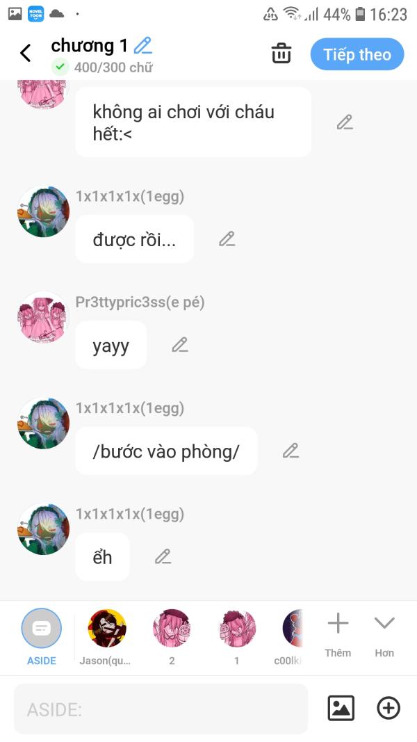The height and width of the screenshot is (742, 417).
Task: Delete chapter using trash can icon
Action: (x=281, y=54)
